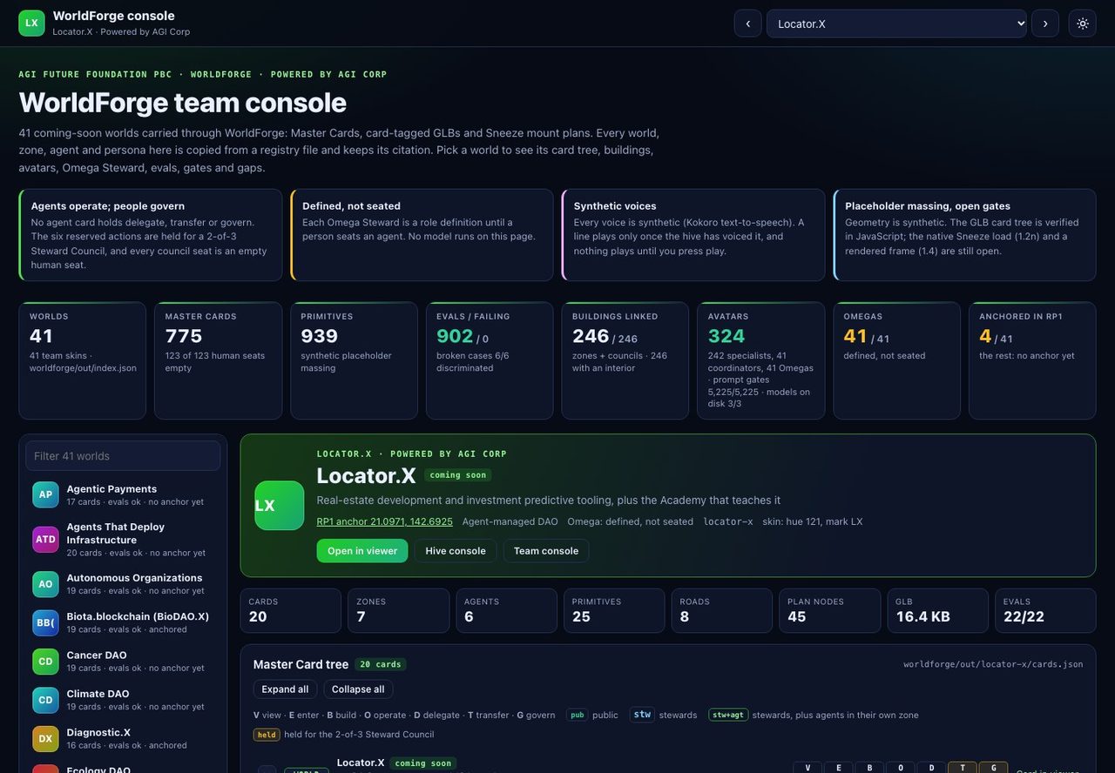The height and width of the screenshot is (773, 1115).
Task: Click the G govern held cell for Locator.X
Action: pos(993,768)
